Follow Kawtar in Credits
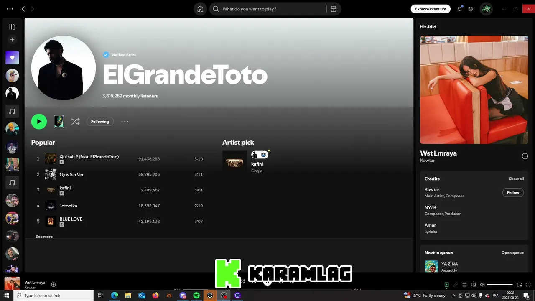Viewport: 535px width, 301px height. click(x=513, y=193)
